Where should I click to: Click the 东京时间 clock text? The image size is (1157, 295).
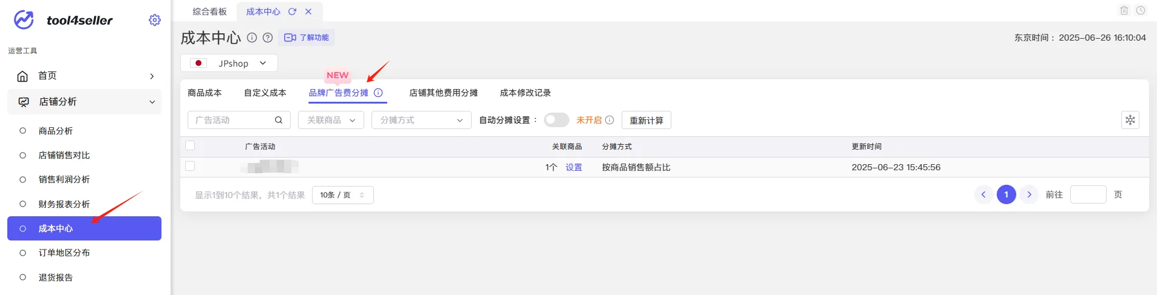[x=1080, y=38]
